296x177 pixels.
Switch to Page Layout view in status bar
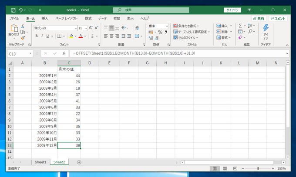pos(225,168)
